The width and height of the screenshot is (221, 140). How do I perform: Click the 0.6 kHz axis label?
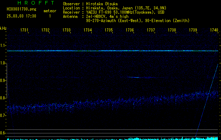tap(3, 133)
